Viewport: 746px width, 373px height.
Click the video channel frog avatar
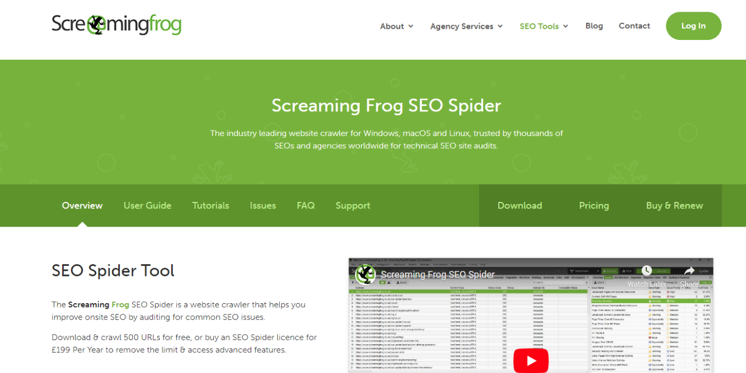click(366, 274)
